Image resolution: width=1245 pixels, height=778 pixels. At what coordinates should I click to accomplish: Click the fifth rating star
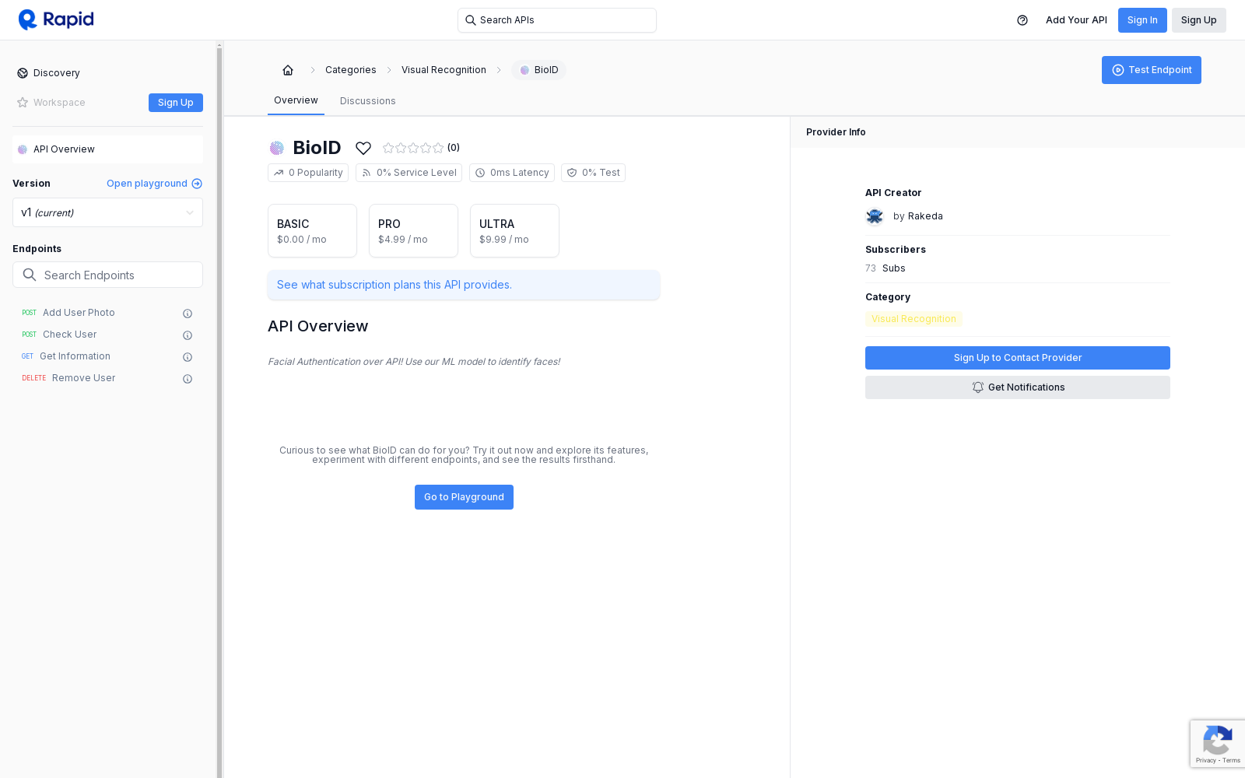coord(438,148)
